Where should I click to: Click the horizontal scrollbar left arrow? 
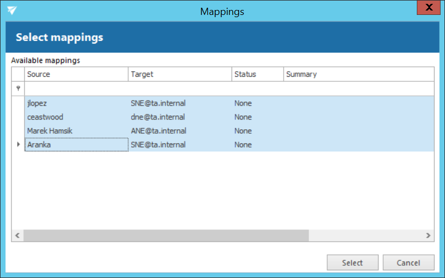pos(18,235)
